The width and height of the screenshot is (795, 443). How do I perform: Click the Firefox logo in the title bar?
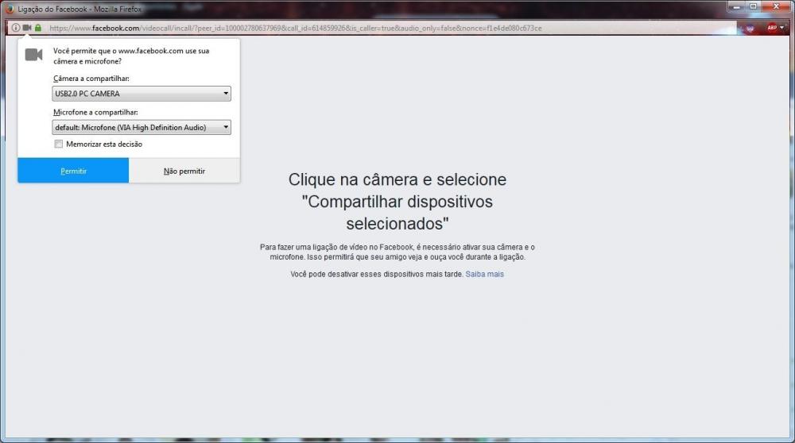point(9,9)
